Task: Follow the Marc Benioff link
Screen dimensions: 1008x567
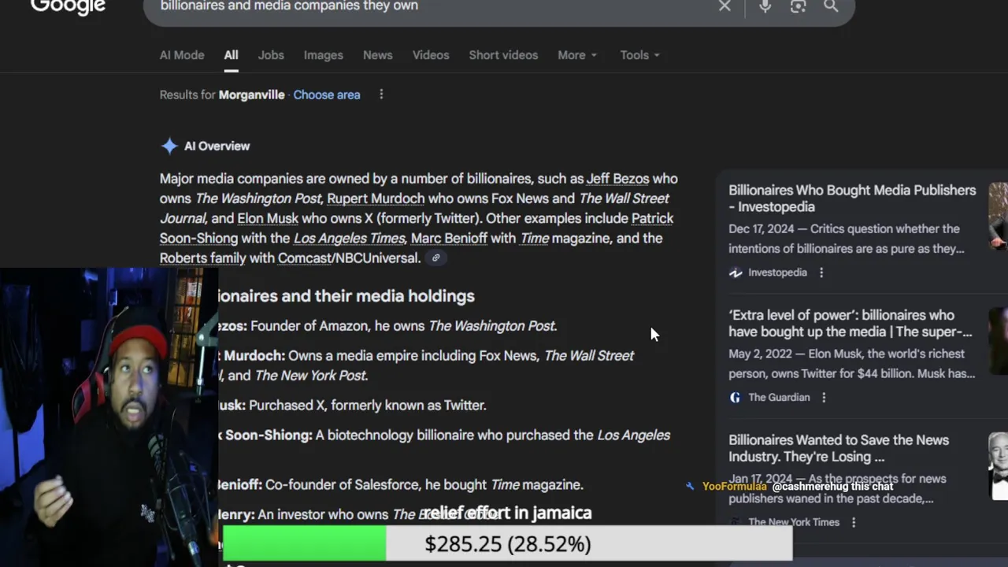Action: coord(449,238)
